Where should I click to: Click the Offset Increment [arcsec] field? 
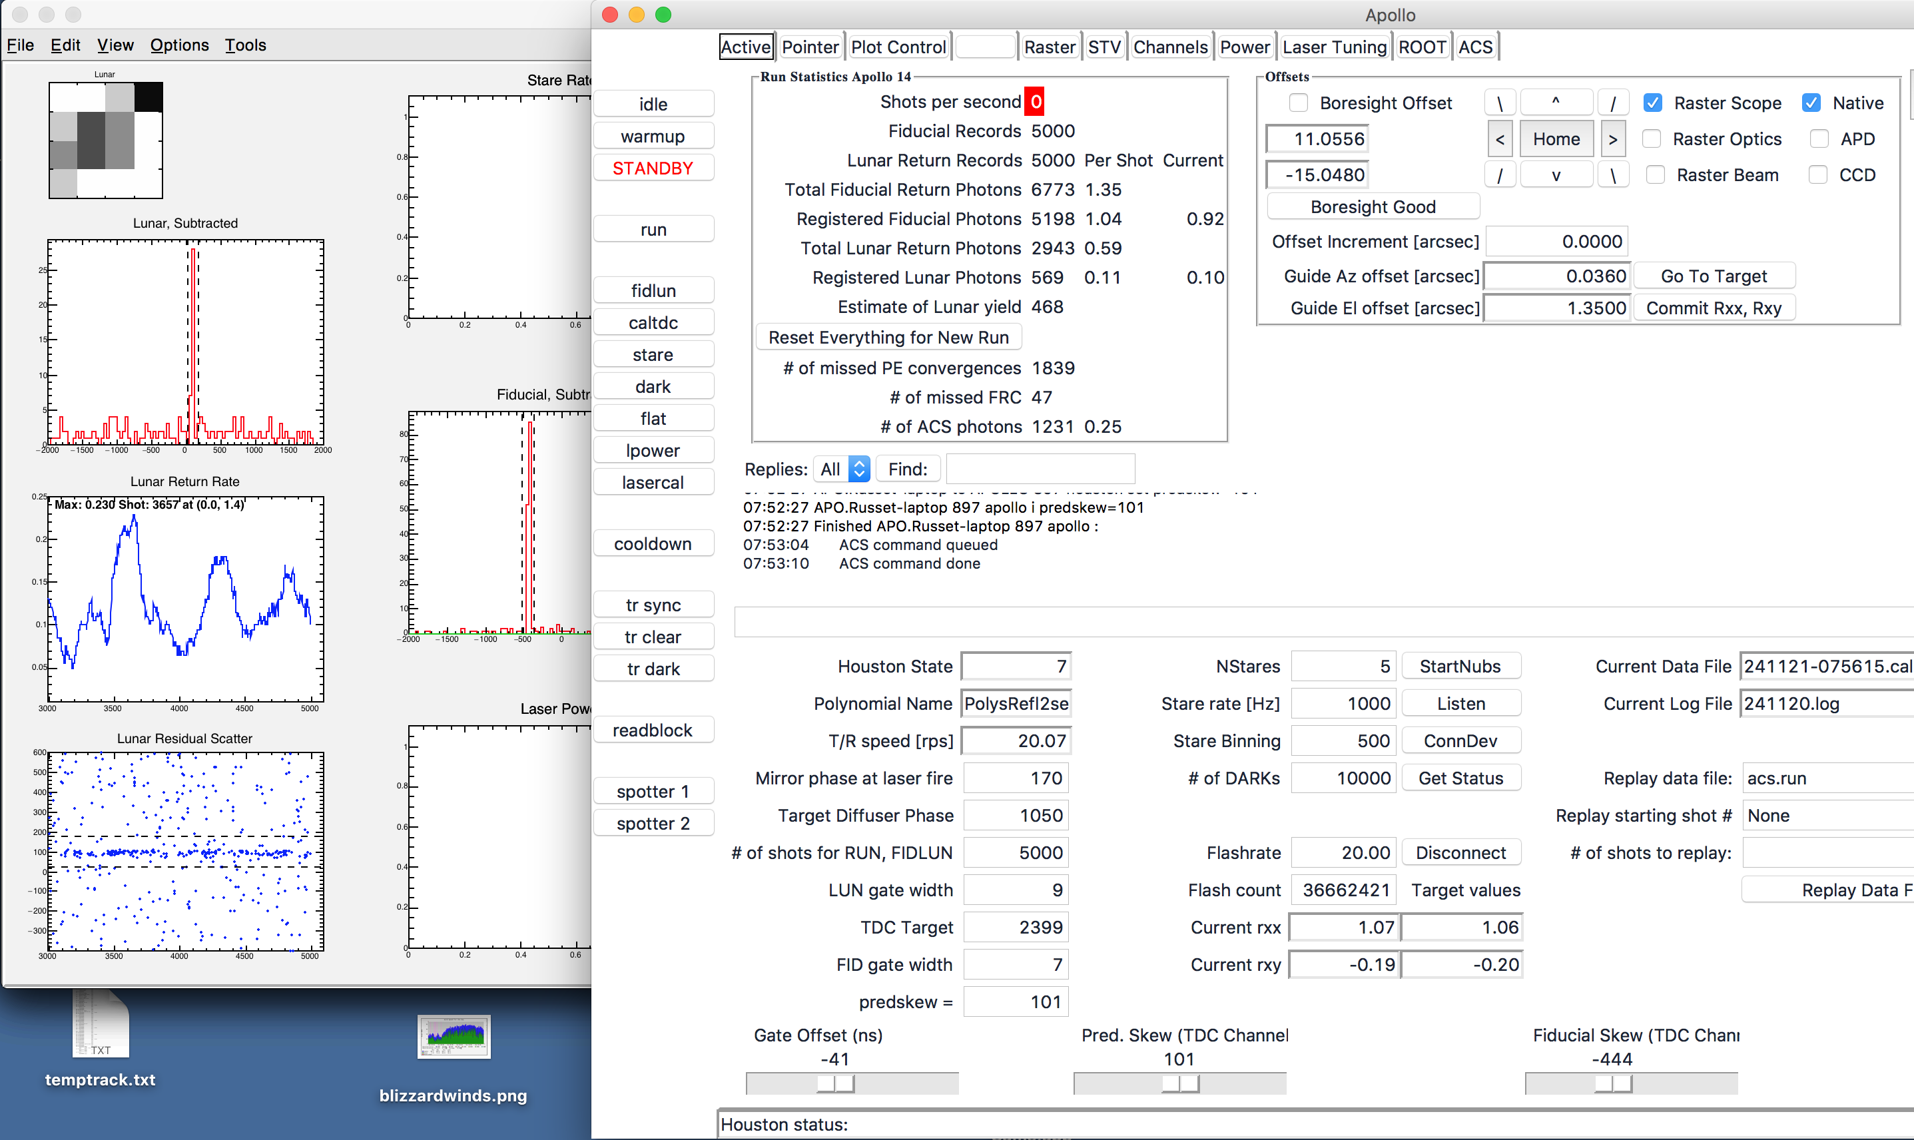pyautogui.click(x=1557, y=241)
